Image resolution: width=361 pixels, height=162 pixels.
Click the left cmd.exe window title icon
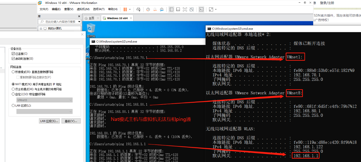tap(94, 41)
